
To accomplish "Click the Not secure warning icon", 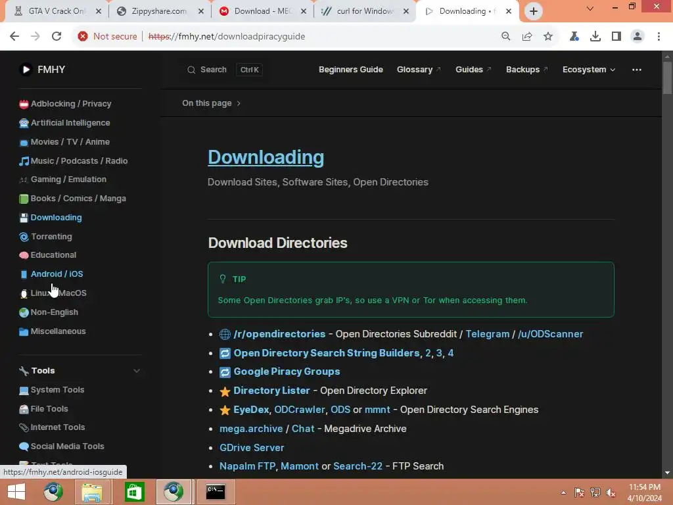I will click(83, 37).
